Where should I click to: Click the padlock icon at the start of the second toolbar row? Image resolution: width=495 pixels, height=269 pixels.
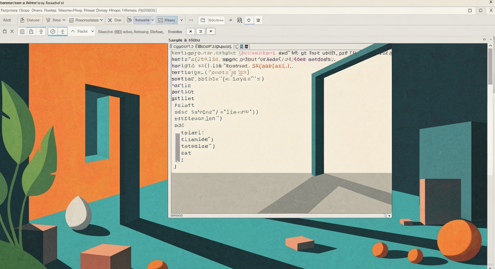tap(5, 31)
